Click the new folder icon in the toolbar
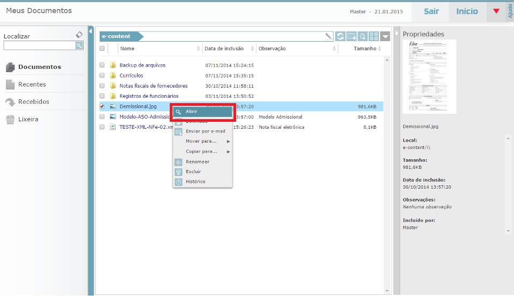Viewport: 514px width, 296px height. point(352,36)
